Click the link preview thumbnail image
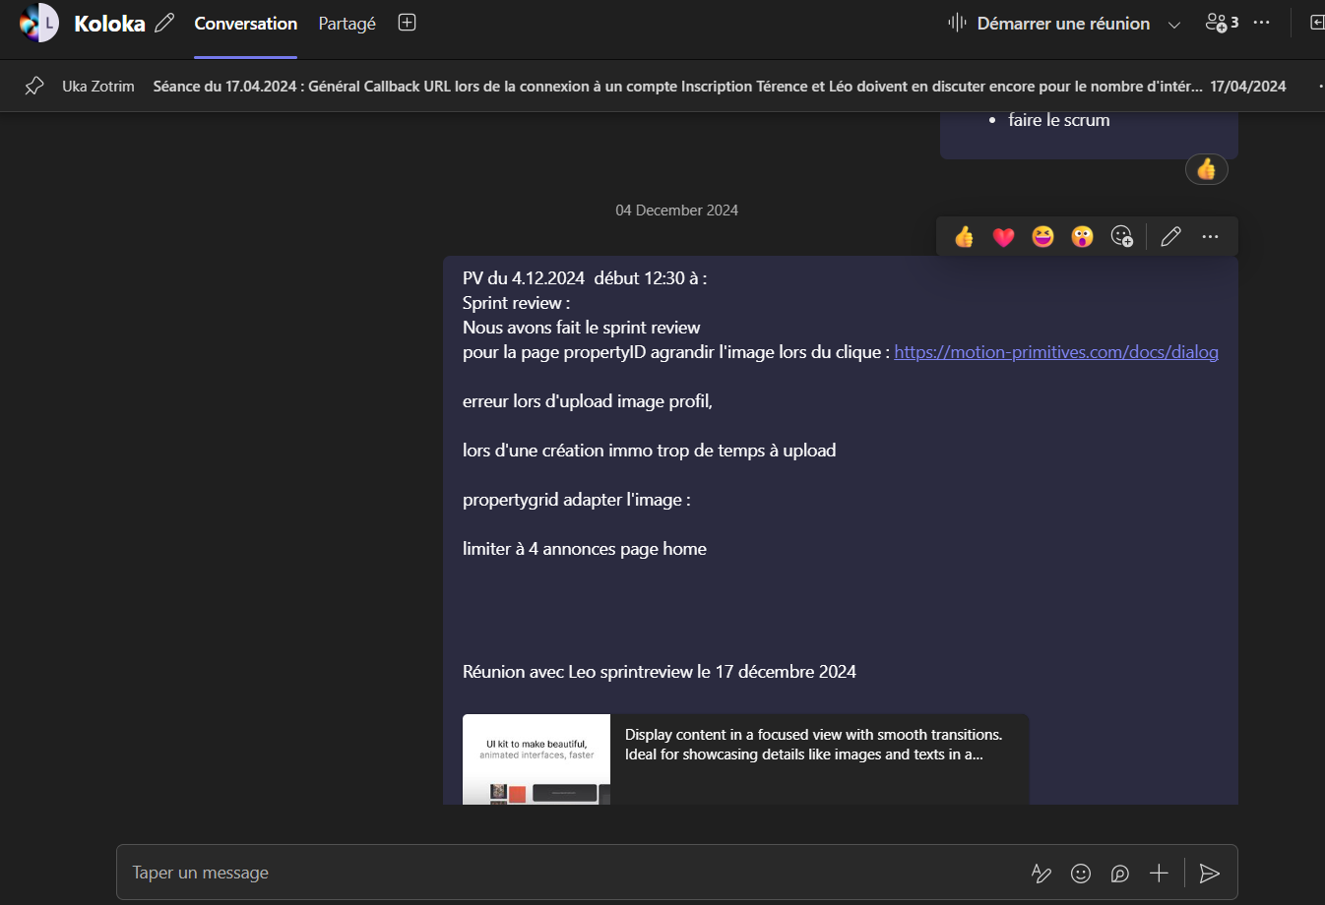 click(x=536, y=758)
